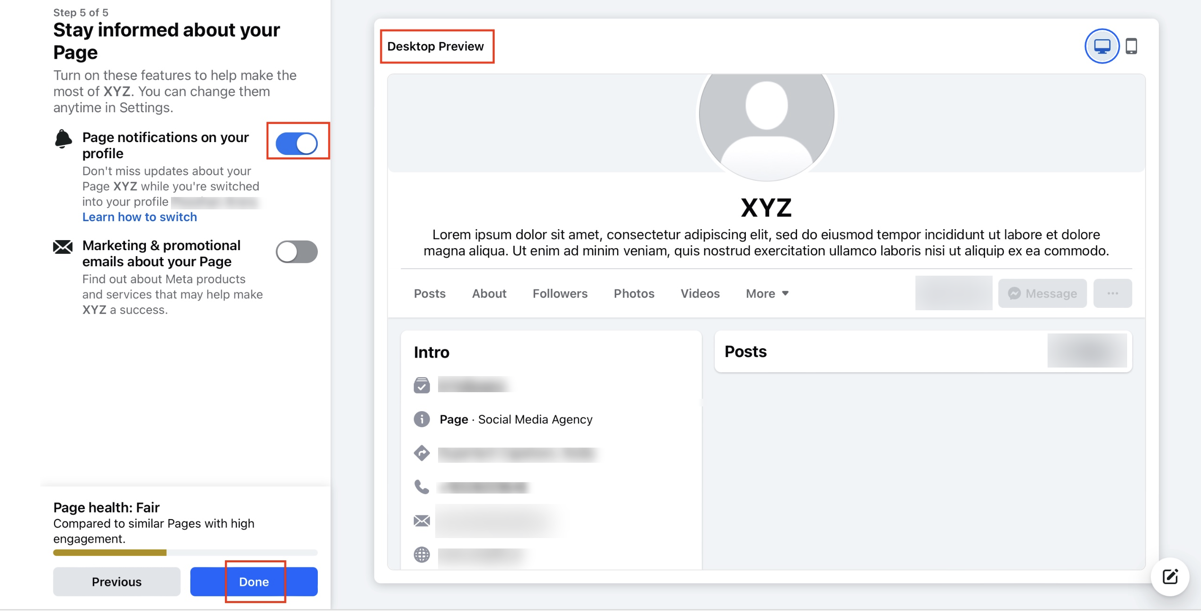Open the Followers tab
The height and width of the screenshot is (611, 1201).
pos(560,293)
